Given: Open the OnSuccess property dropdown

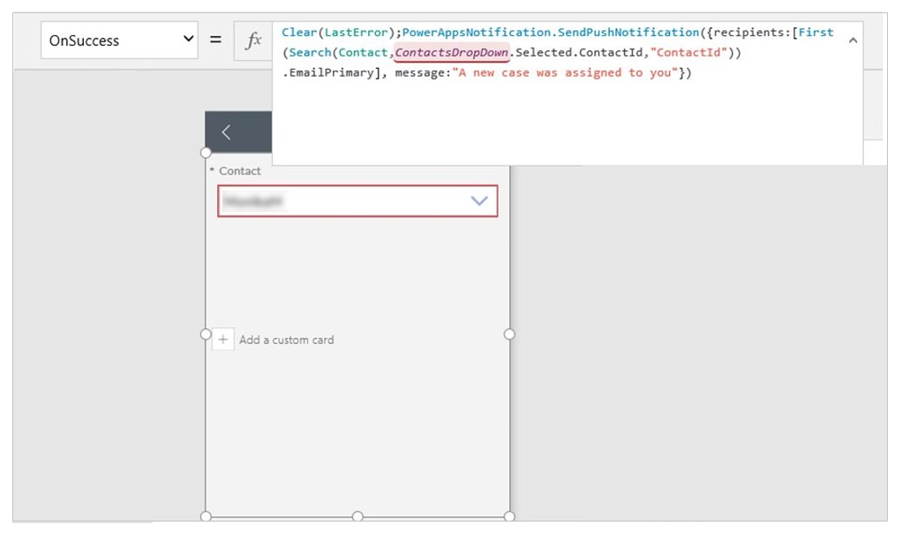Looking at the screenshot, I should (x=119, y=41).
